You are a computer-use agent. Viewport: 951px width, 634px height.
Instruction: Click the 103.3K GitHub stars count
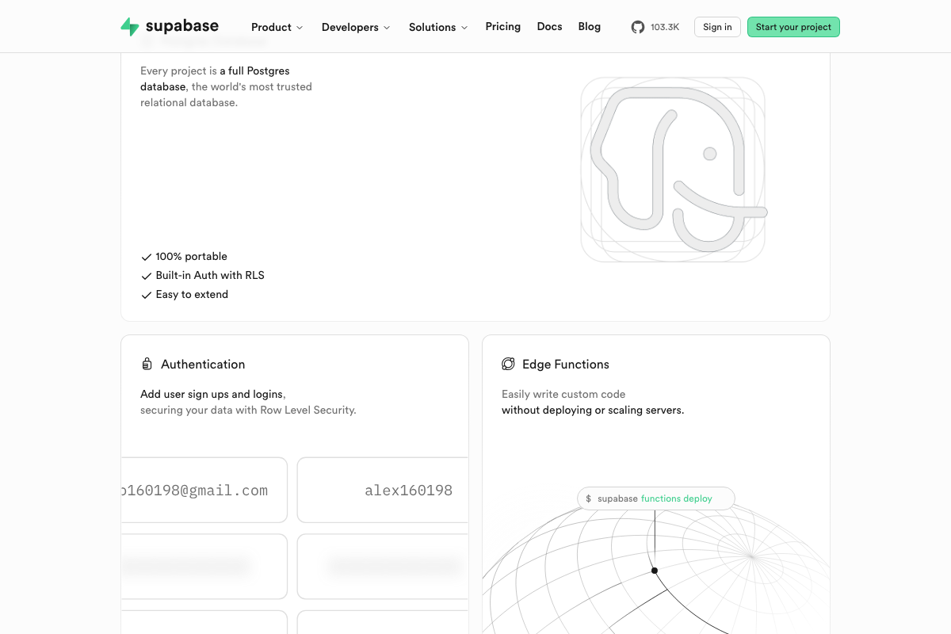665,27
